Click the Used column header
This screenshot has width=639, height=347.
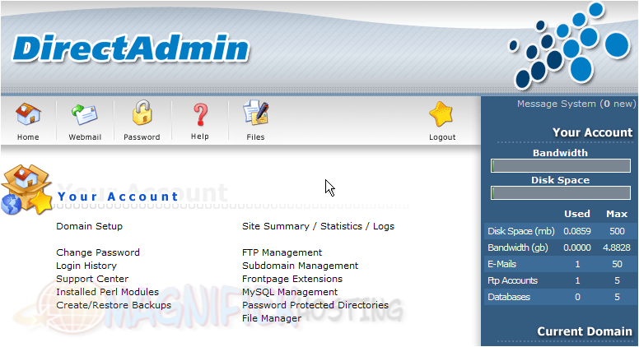tap(577, 214)
